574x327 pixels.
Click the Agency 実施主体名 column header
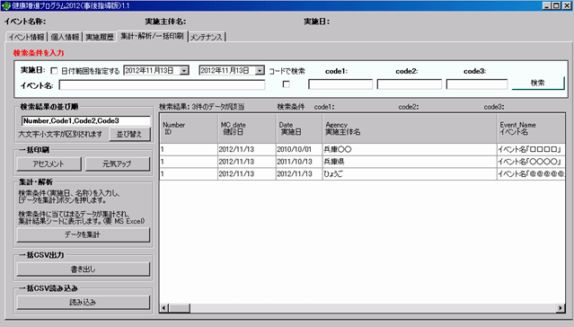coord(410,128)
